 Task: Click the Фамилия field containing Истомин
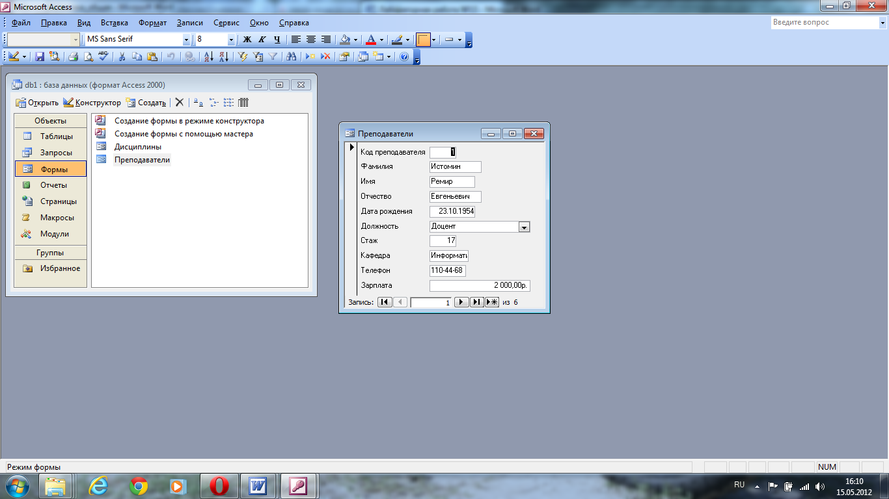pos(455,167)
